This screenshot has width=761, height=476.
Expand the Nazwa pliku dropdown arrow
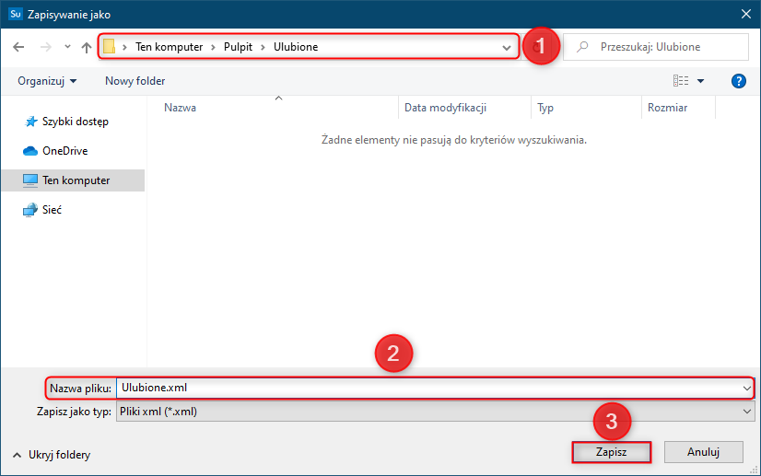(746, 389)
